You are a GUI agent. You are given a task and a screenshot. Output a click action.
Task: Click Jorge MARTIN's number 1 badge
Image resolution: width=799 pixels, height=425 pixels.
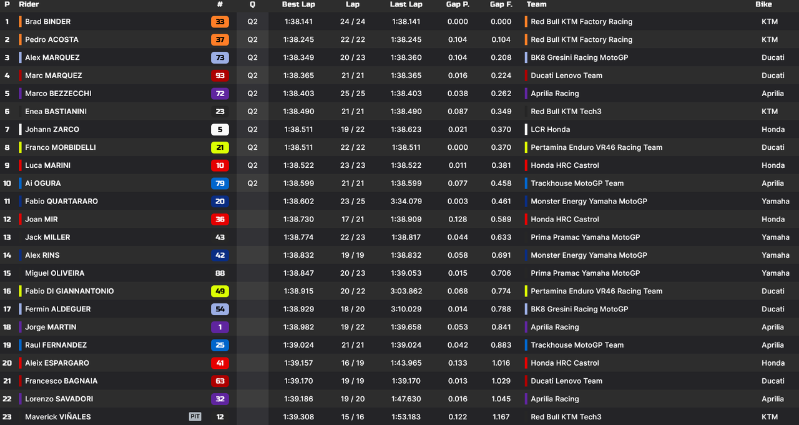tap(220, 327)
